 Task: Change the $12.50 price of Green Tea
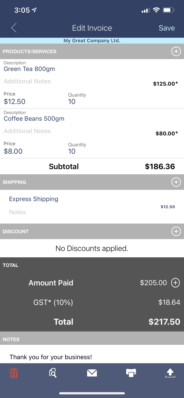[x=14, y=102]
